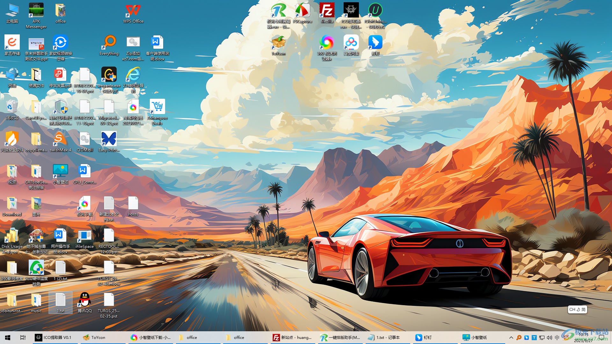Select the 钉钉 desktop icon
The height and width of the screenshot is (344, 612).
pyautogui.click(x=375, y=45)
